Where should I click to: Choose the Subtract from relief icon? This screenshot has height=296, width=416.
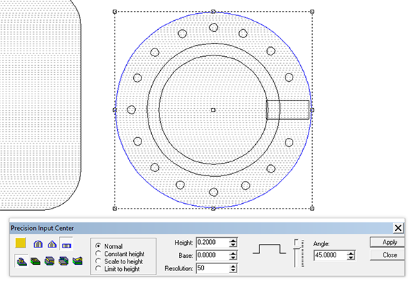pyautogui.click(x=35, y=261)
